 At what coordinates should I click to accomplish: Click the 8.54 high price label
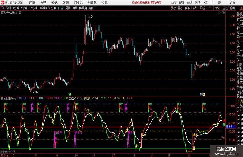click(91, 17)
